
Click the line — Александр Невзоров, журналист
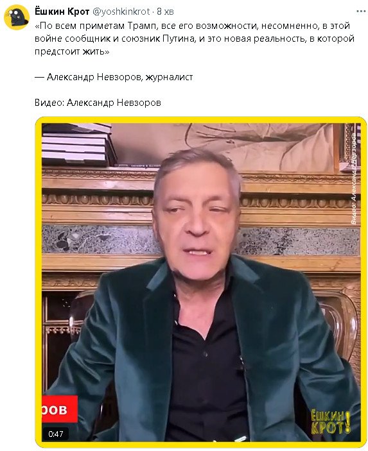(114, 77)
